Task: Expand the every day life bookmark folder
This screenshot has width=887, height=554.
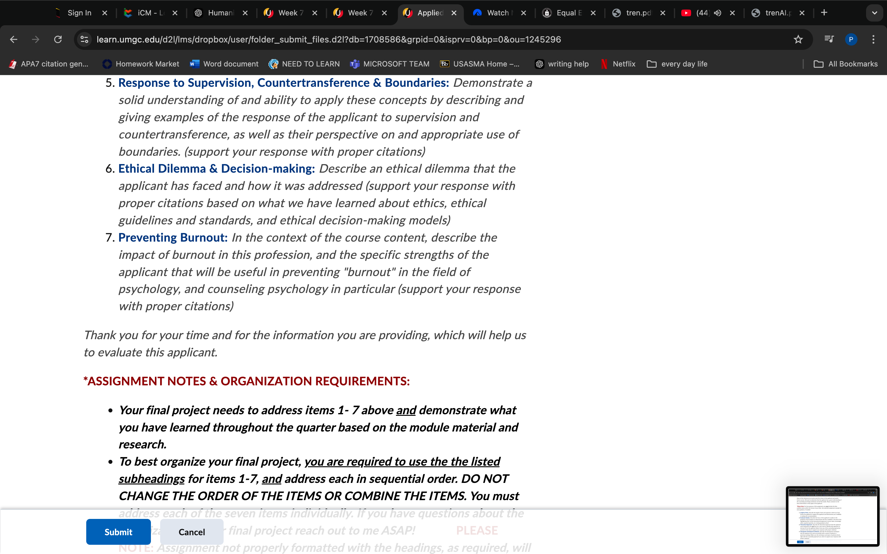Action: (677, 64)
